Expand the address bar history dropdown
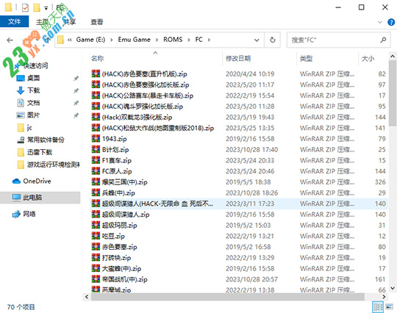Viewport: 397px width, 313px height. point(257,40)
